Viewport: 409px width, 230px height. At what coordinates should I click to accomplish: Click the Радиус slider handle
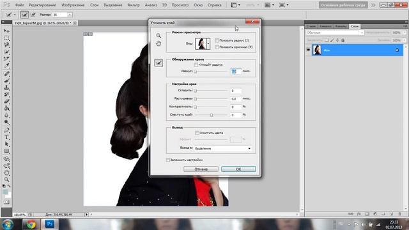pos(196,72)
